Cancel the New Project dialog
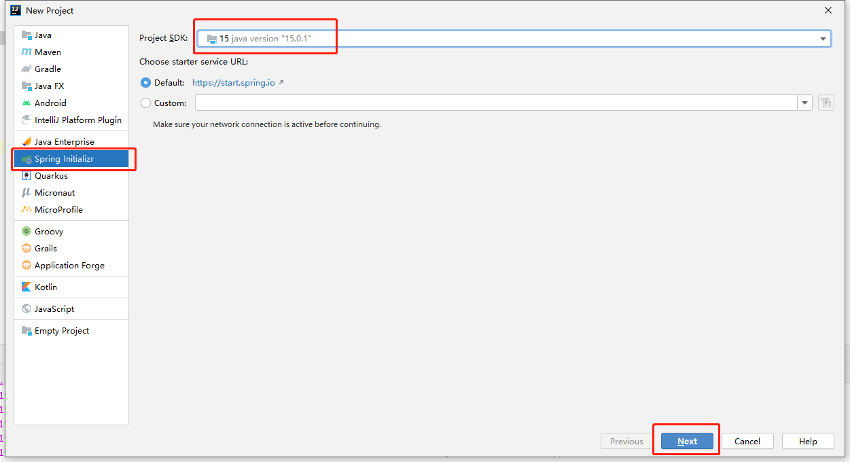 click(x=747, y=441)
